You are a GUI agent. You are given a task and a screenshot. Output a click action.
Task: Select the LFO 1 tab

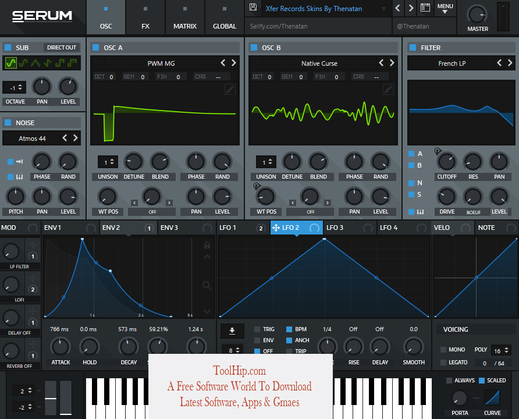(242, 228)
